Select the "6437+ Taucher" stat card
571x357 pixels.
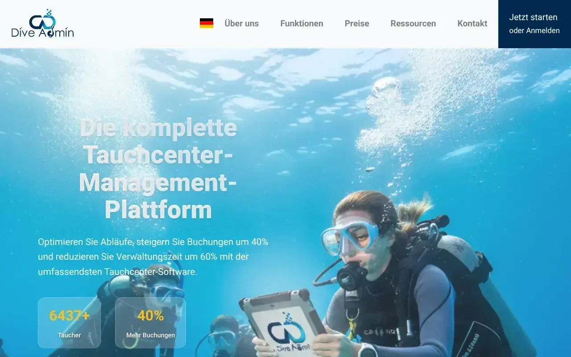pos(69,322)
